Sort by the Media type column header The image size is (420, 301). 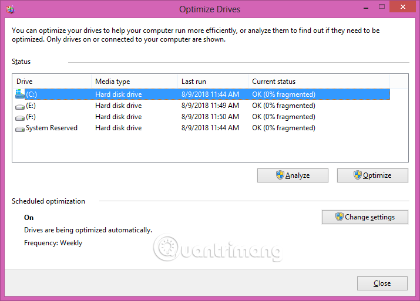135,82
